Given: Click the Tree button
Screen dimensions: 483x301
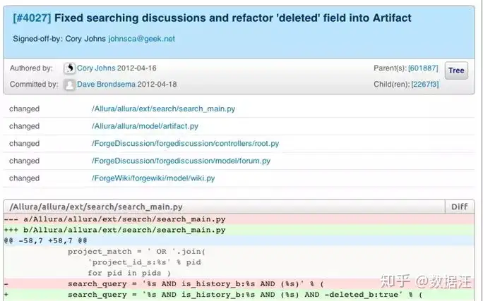Looking at the screenshot, I should [x=456, y=70].
